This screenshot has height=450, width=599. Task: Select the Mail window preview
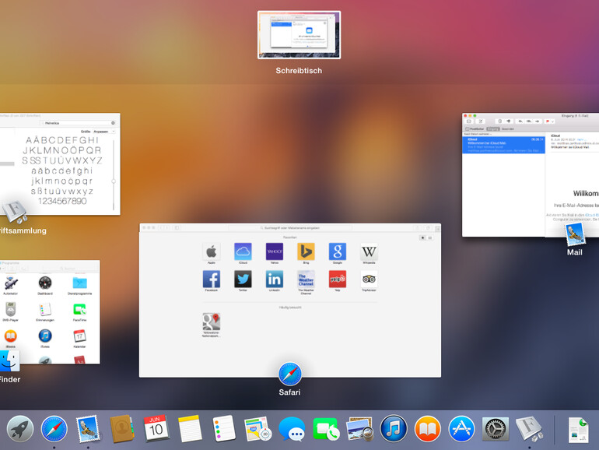pyautogui.click(x=530, y=174)
